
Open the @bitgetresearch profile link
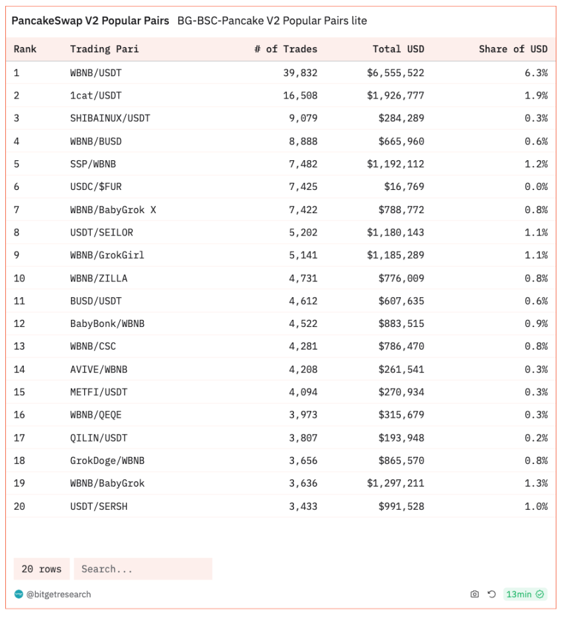[x=58, y=594]
